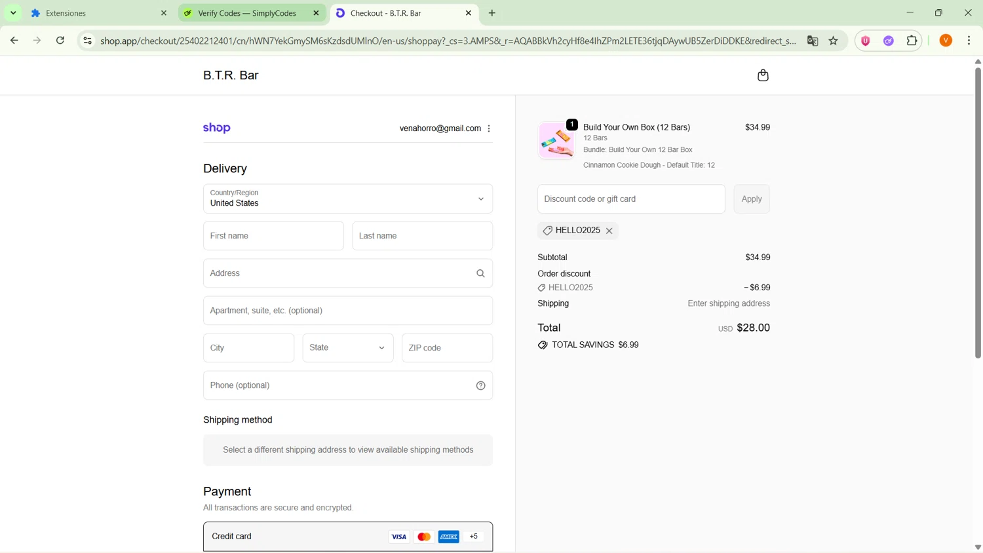983x553 pixels.
Task: Remove the HELLO2025 discount code
Action: (609, 231)
